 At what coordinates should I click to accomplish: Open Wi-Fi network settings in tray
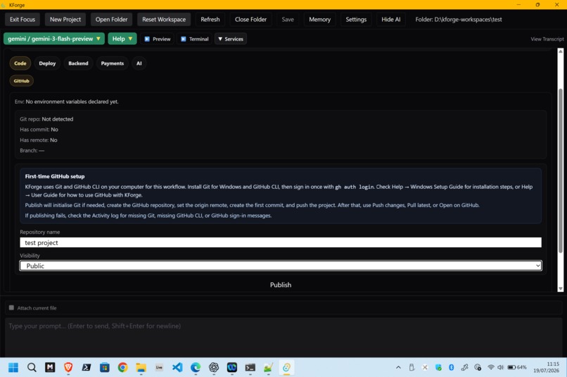(491, 367)
